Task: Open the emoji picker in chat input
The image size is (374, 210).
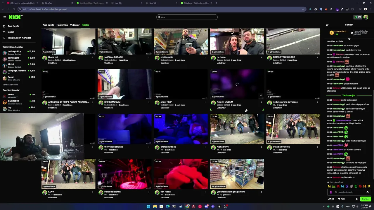Action: click(368, 192)
